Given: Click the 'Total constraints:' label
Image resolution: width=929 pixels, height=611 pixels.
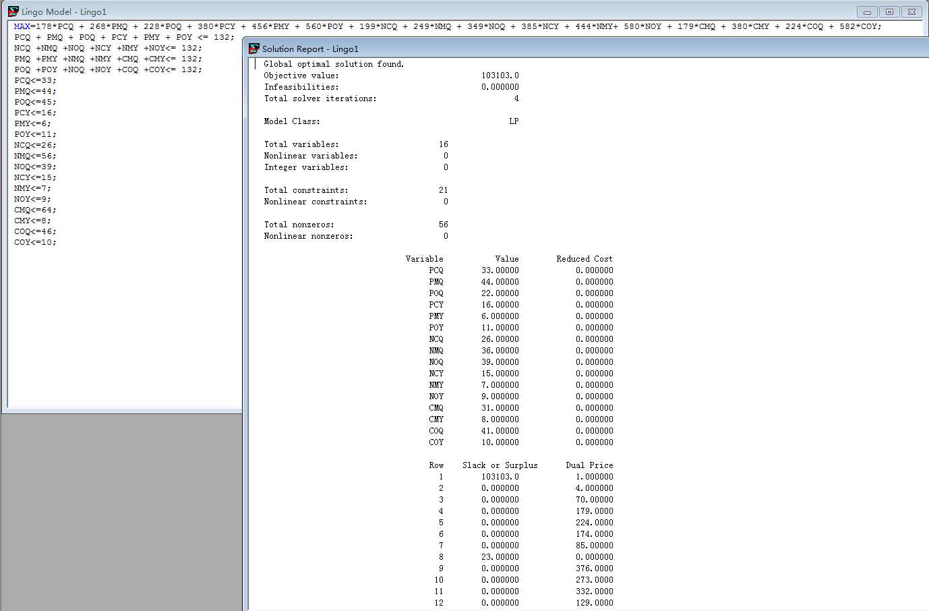Looking at the screenshot, I should [306, 190].
